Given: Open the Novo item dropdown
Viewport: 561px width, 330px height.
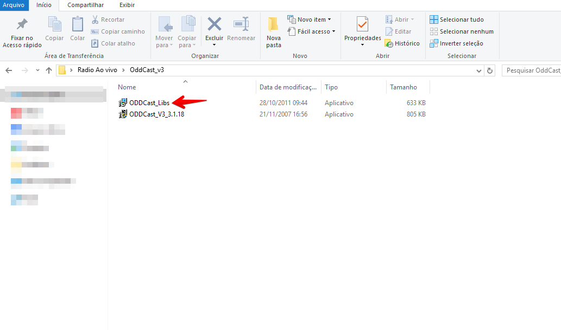Looking at the screenshot, I should coord(310,20).
